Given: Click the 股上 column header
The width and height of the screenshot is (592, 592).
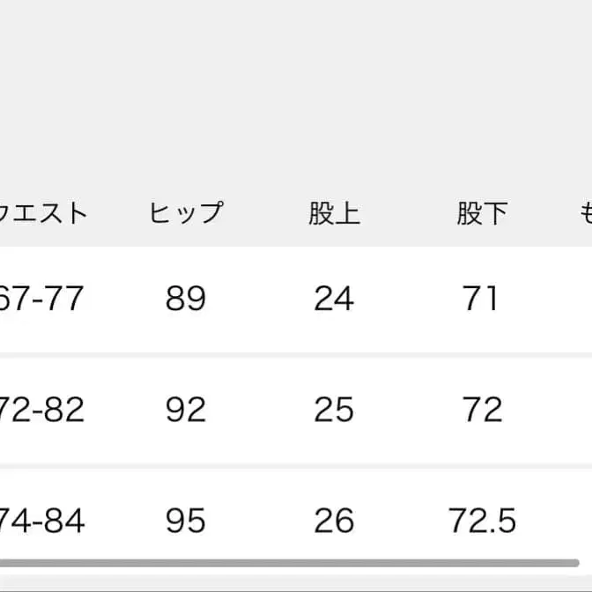Looking at the screenshot, I should point(334,213).
